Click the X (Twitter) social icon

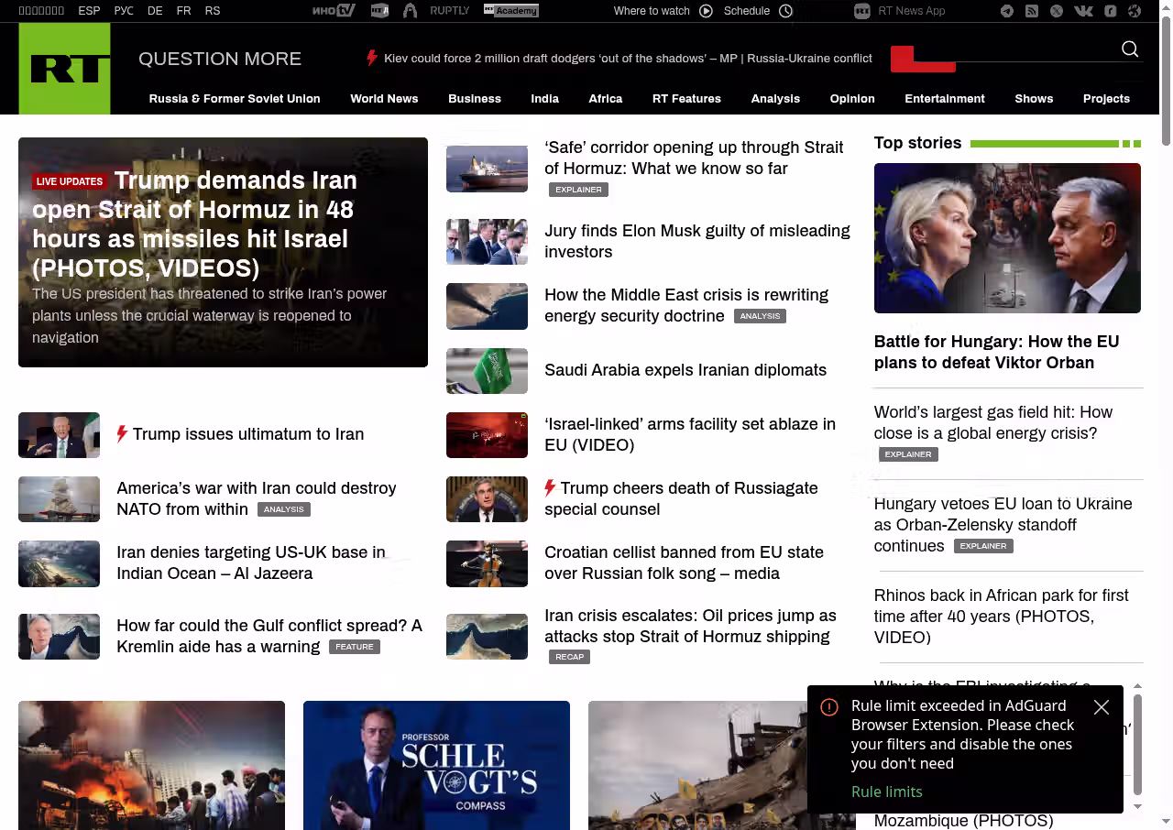click(1057, 11)
